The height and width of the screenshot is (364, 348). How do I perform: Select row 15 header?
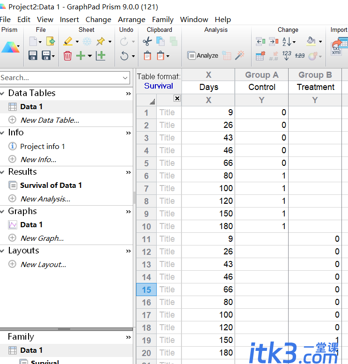[146, 290]
